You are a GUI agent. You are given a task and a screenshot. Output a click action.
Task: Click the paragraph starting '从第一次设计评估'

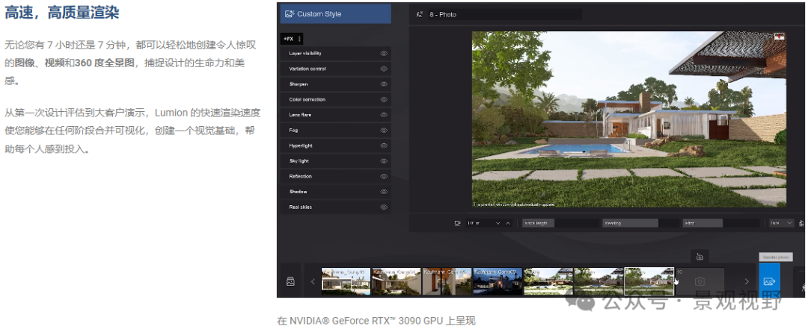coord(132,131)
